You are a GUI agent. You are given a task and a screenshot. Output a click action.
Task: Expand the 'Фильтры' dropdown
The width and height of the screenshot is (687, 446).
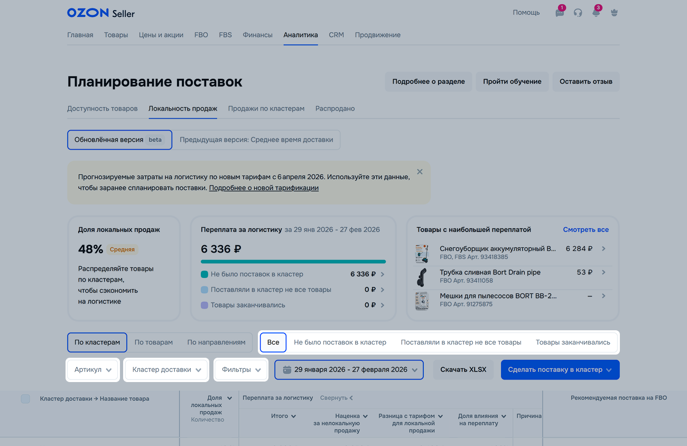(242, 370)
